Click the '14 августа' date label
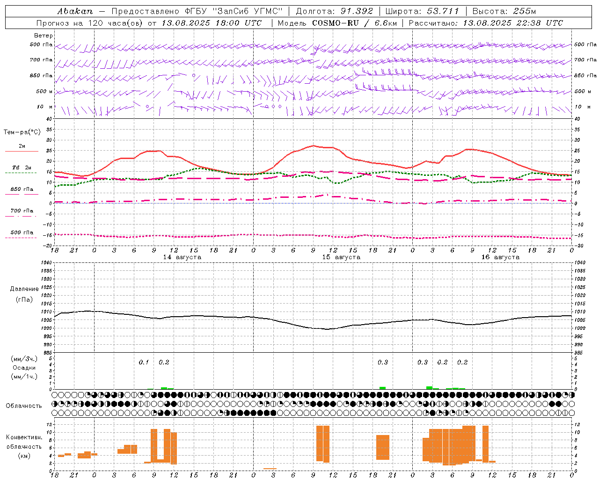 tap(182, 257)
